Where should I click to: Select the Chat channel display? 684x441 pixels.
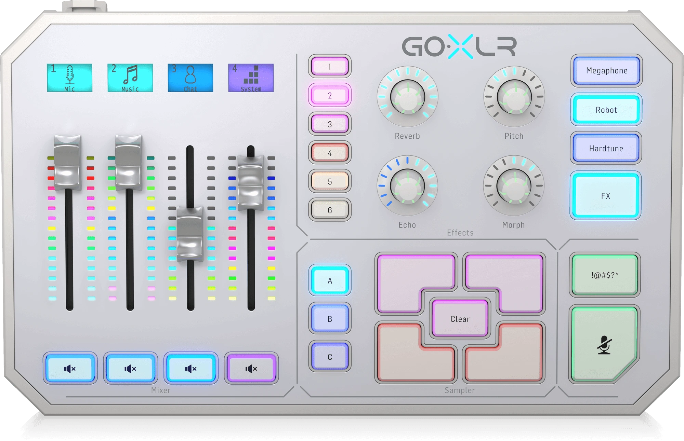190,78
